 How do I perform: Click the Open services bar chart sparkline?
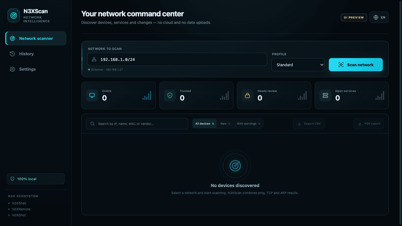(380, 95)
